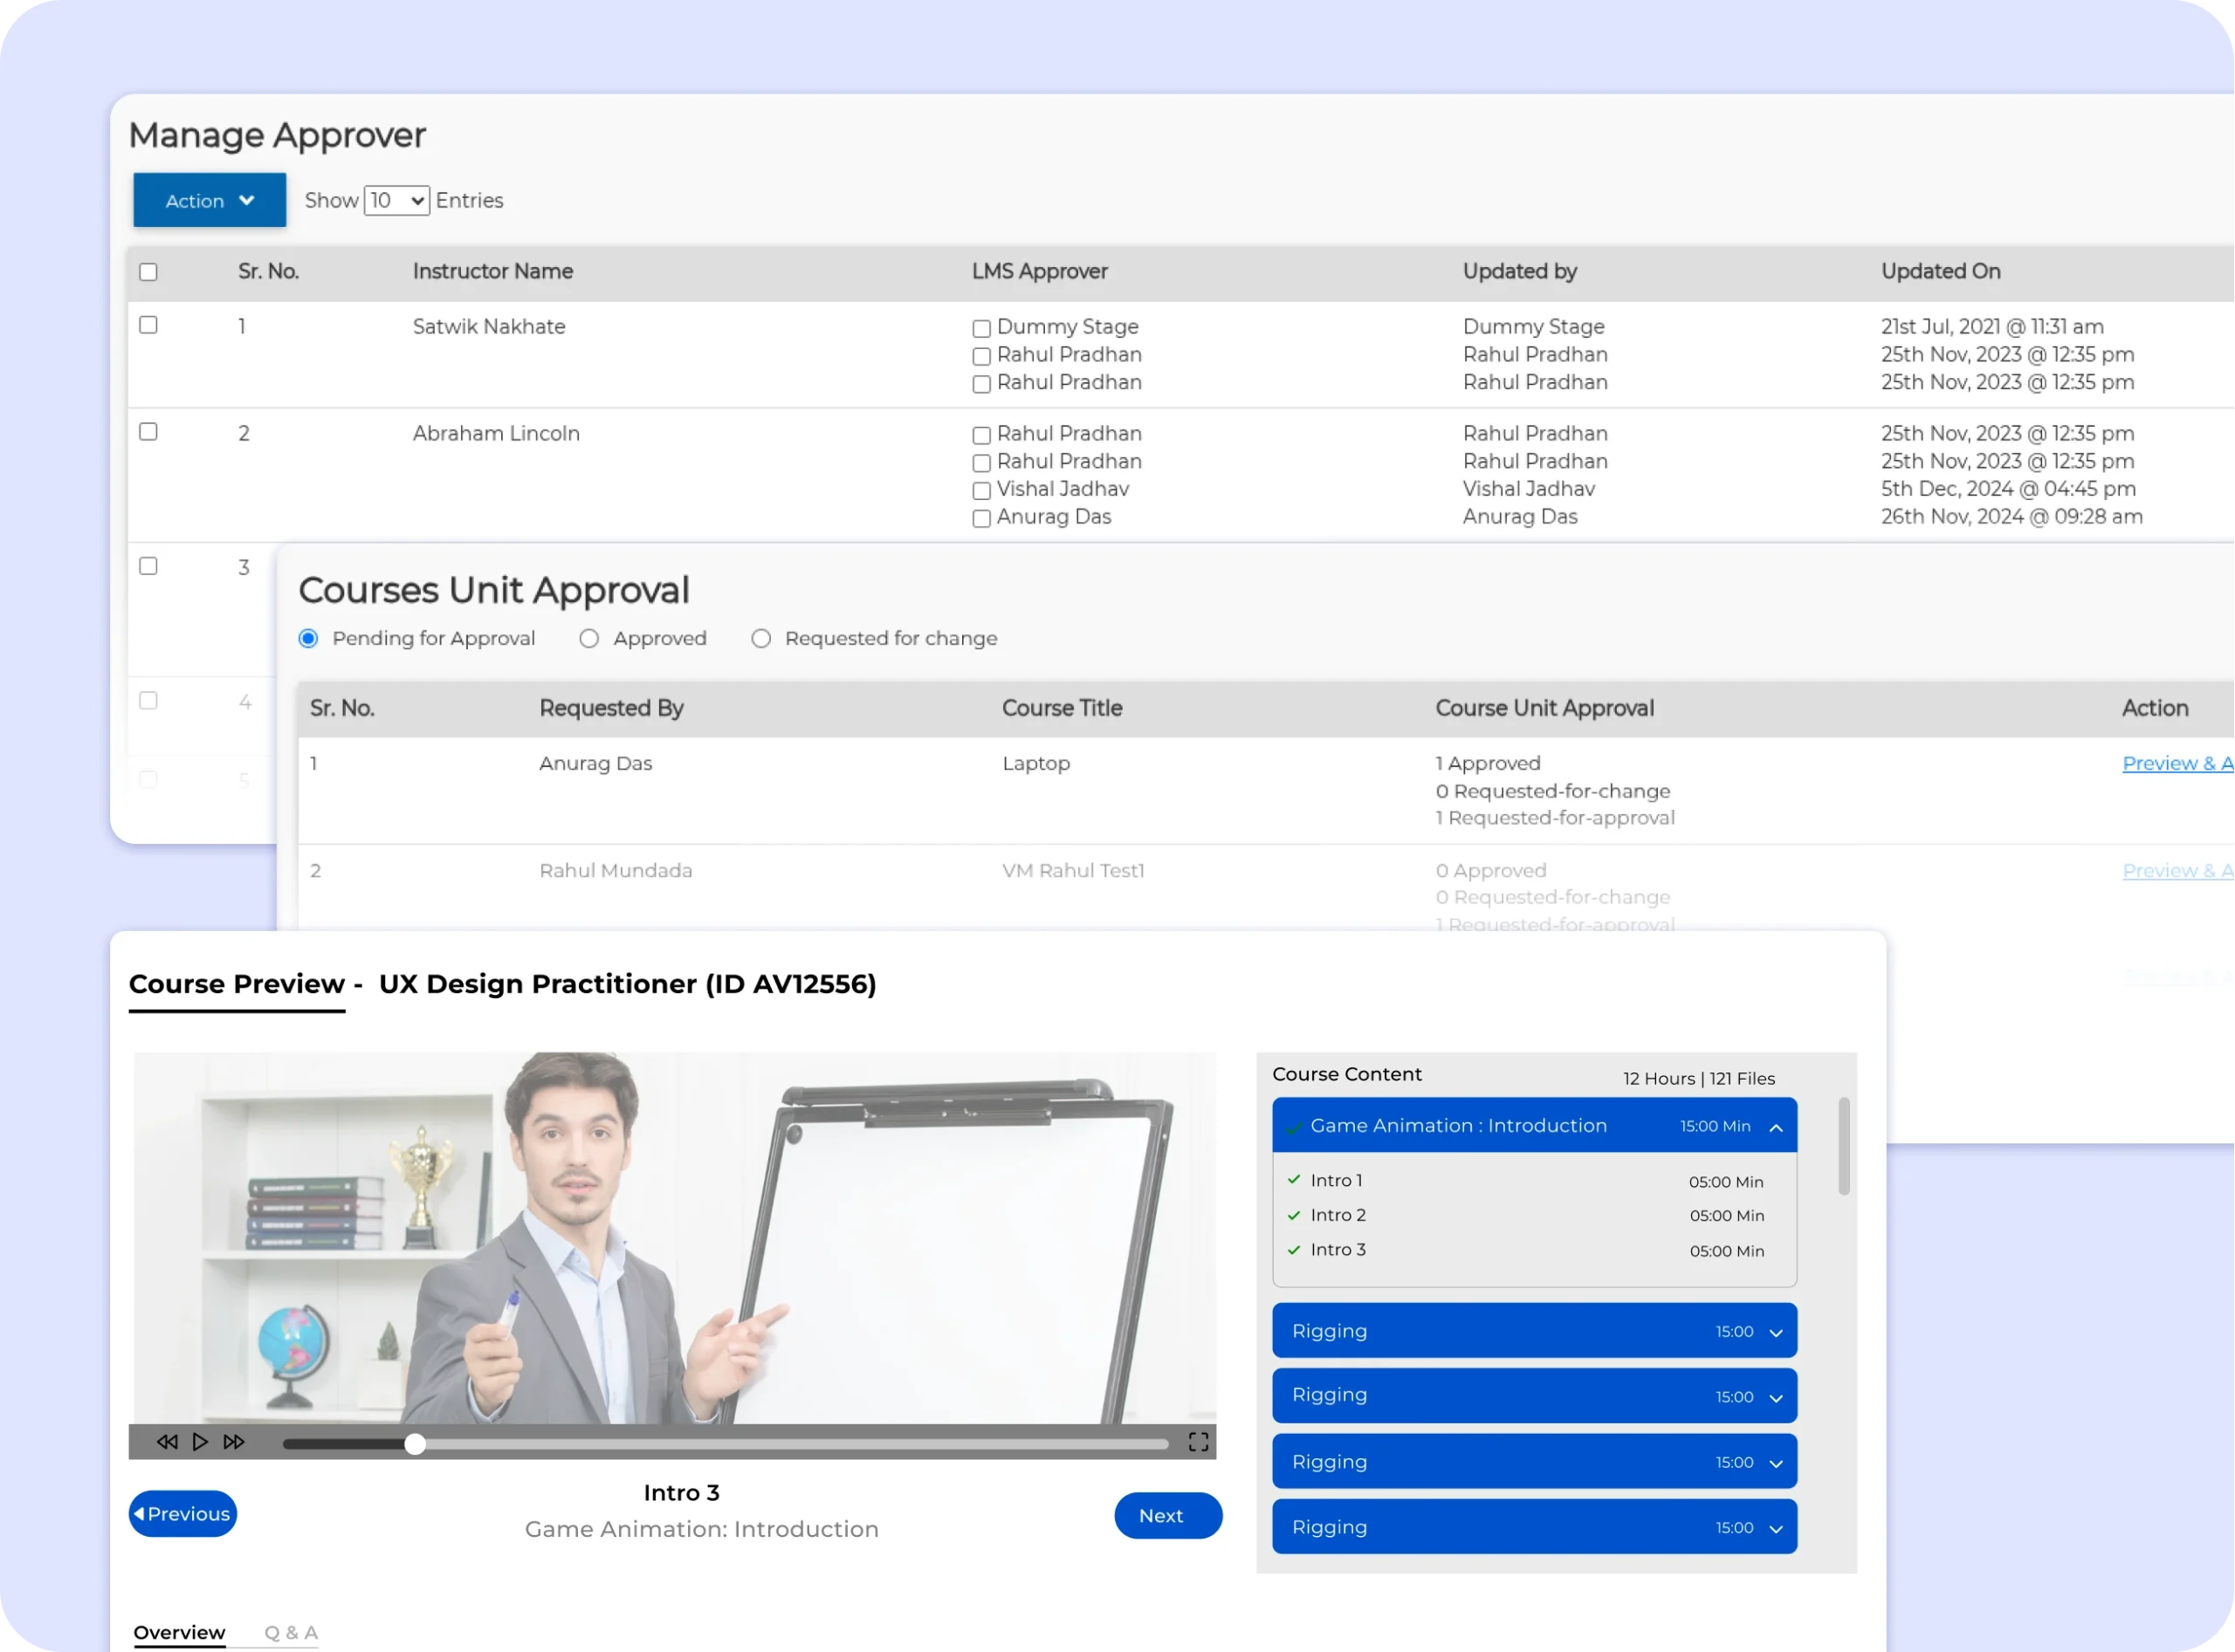The image size is (2235, 1652).
Task: Click the green checkmark beside Intro 2
Action: point(1294,1215)
